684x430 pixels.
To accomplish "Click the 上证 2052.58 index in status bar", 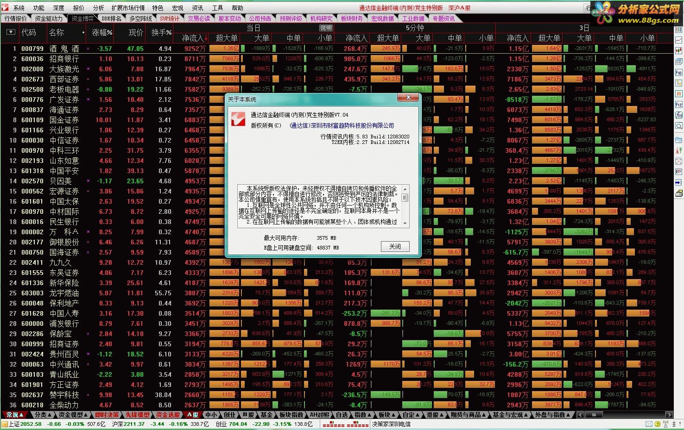I will tap(25, 424).
